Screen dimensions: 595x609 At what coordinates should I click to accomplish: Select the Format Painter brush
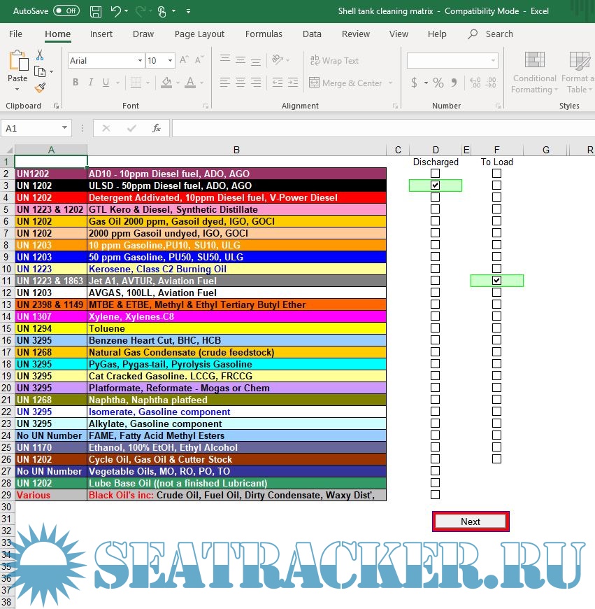click(x=40, y=87)
